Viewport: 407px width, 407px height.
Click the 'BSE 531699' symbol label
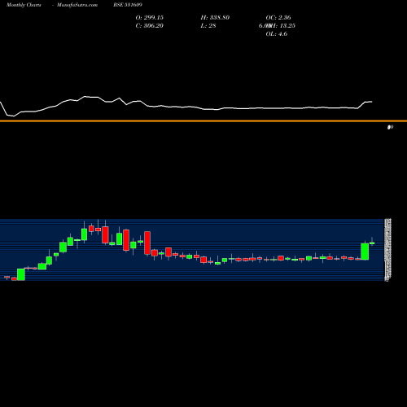[x=128, y=5]
